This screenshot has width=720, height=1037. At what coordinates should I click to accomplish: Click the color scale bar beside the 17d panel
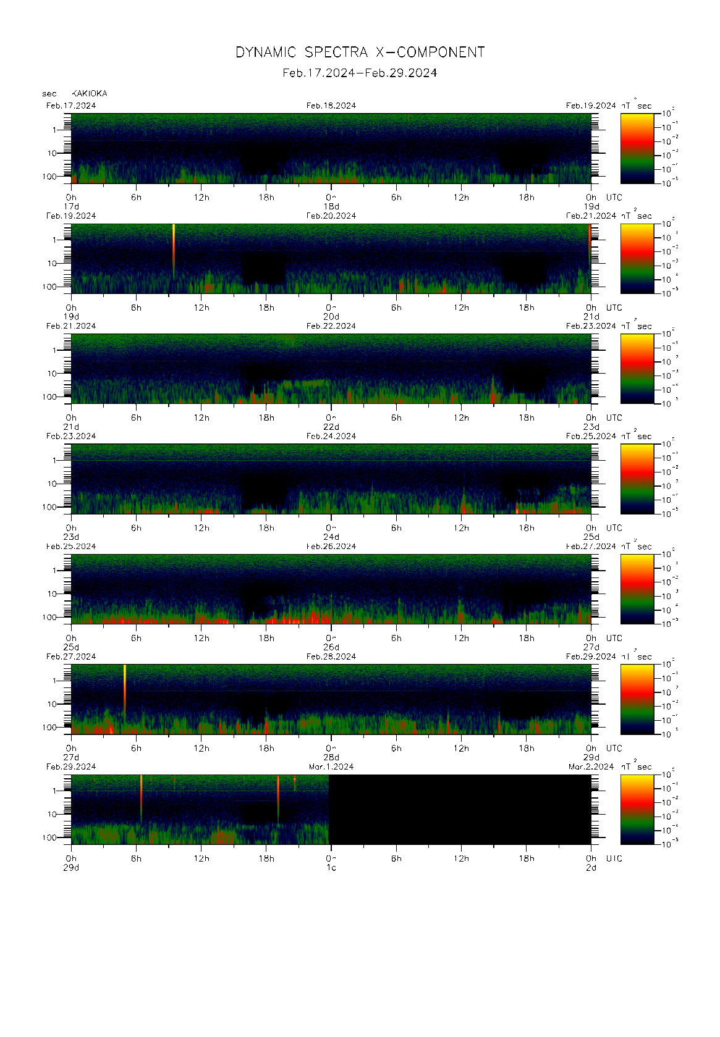coord(637,148)
